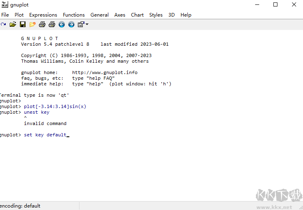Expand the Functions menu
Image resolution: width=303 pixels, height=210 pixels.
(x=74, y=15)
